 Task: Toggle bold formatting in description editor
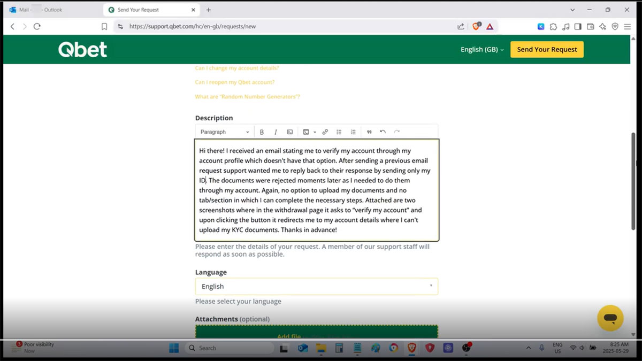pos(262,132)
